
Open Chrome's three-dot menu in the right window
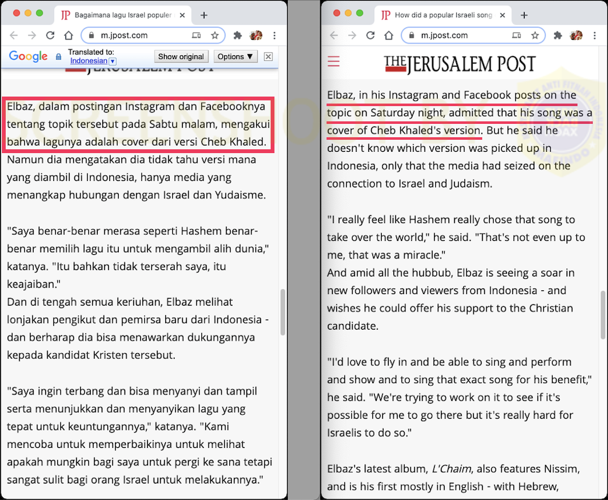(x=595, y=36)
